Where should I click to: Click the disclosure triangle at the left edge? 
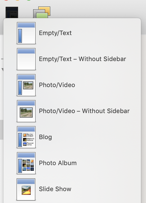click(x=2, y=70)
